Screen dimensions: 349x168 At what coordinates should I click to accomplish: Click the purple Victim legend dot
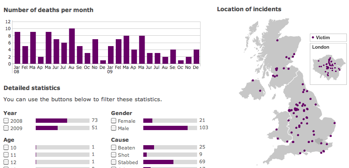[x=313, y=37]
